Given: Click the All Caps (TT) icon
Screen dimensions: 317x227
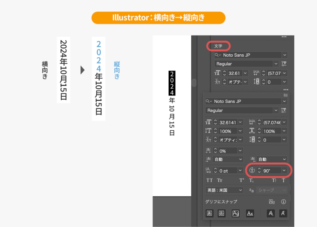Looking at the screenshot, I should (209, 181).
